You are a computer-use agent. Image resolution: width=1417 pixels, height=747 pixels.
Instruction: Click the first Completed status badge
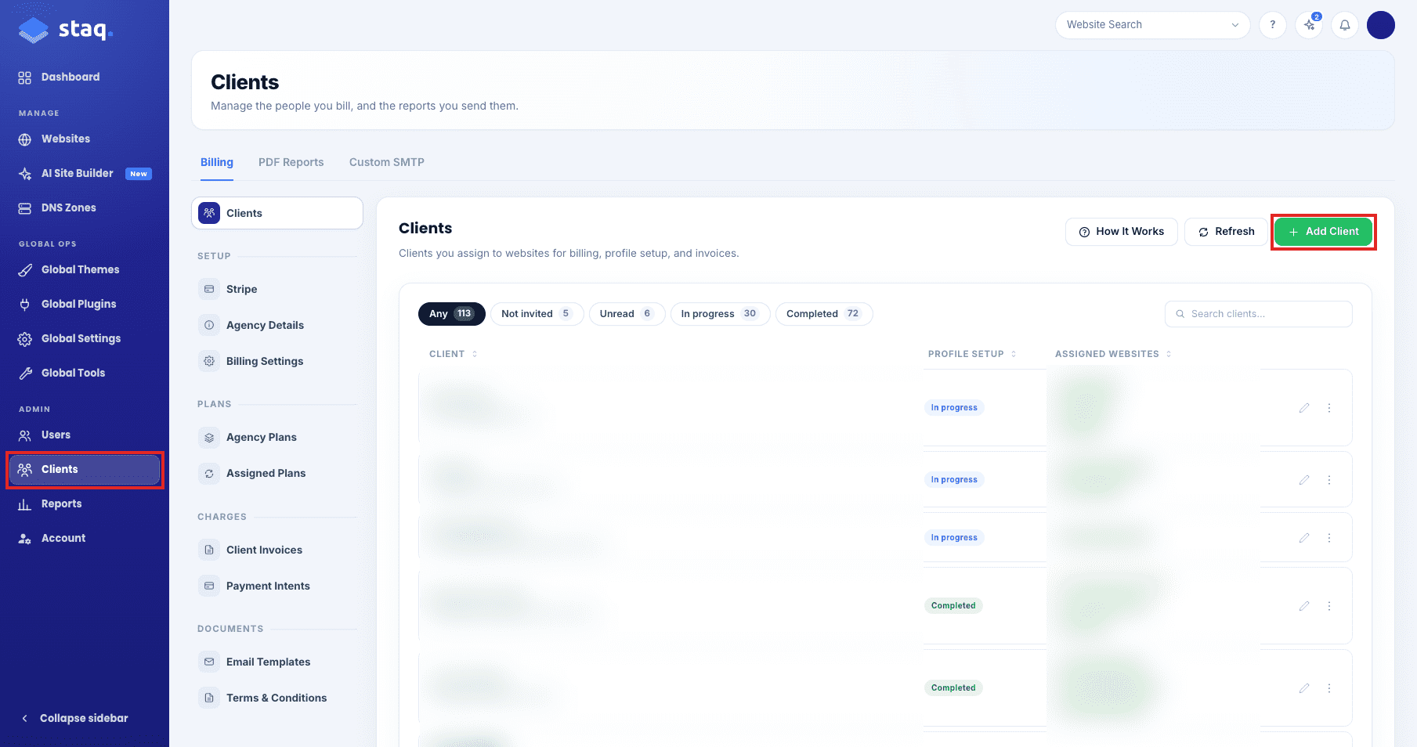click(x=953, y=606)
